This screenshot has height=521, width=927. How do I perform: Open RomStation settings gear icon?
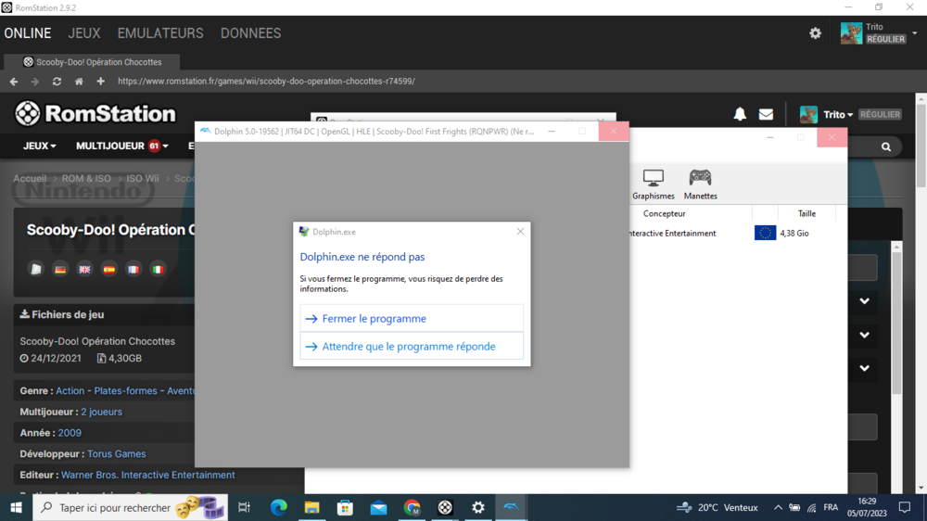(x=815, y=33)
